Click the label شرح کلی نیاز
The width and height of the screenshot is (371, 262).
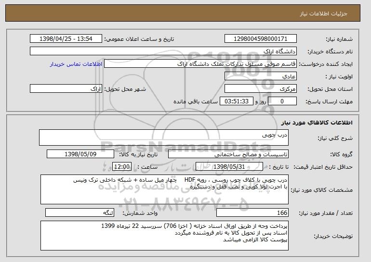point(335,138)
